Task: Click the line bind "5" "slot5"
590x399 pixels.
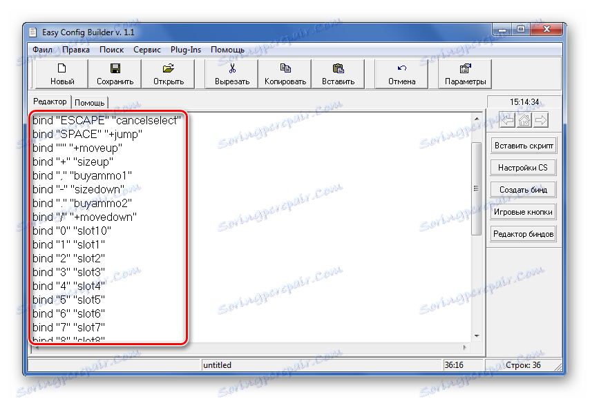Action: (x=68, y=300)
